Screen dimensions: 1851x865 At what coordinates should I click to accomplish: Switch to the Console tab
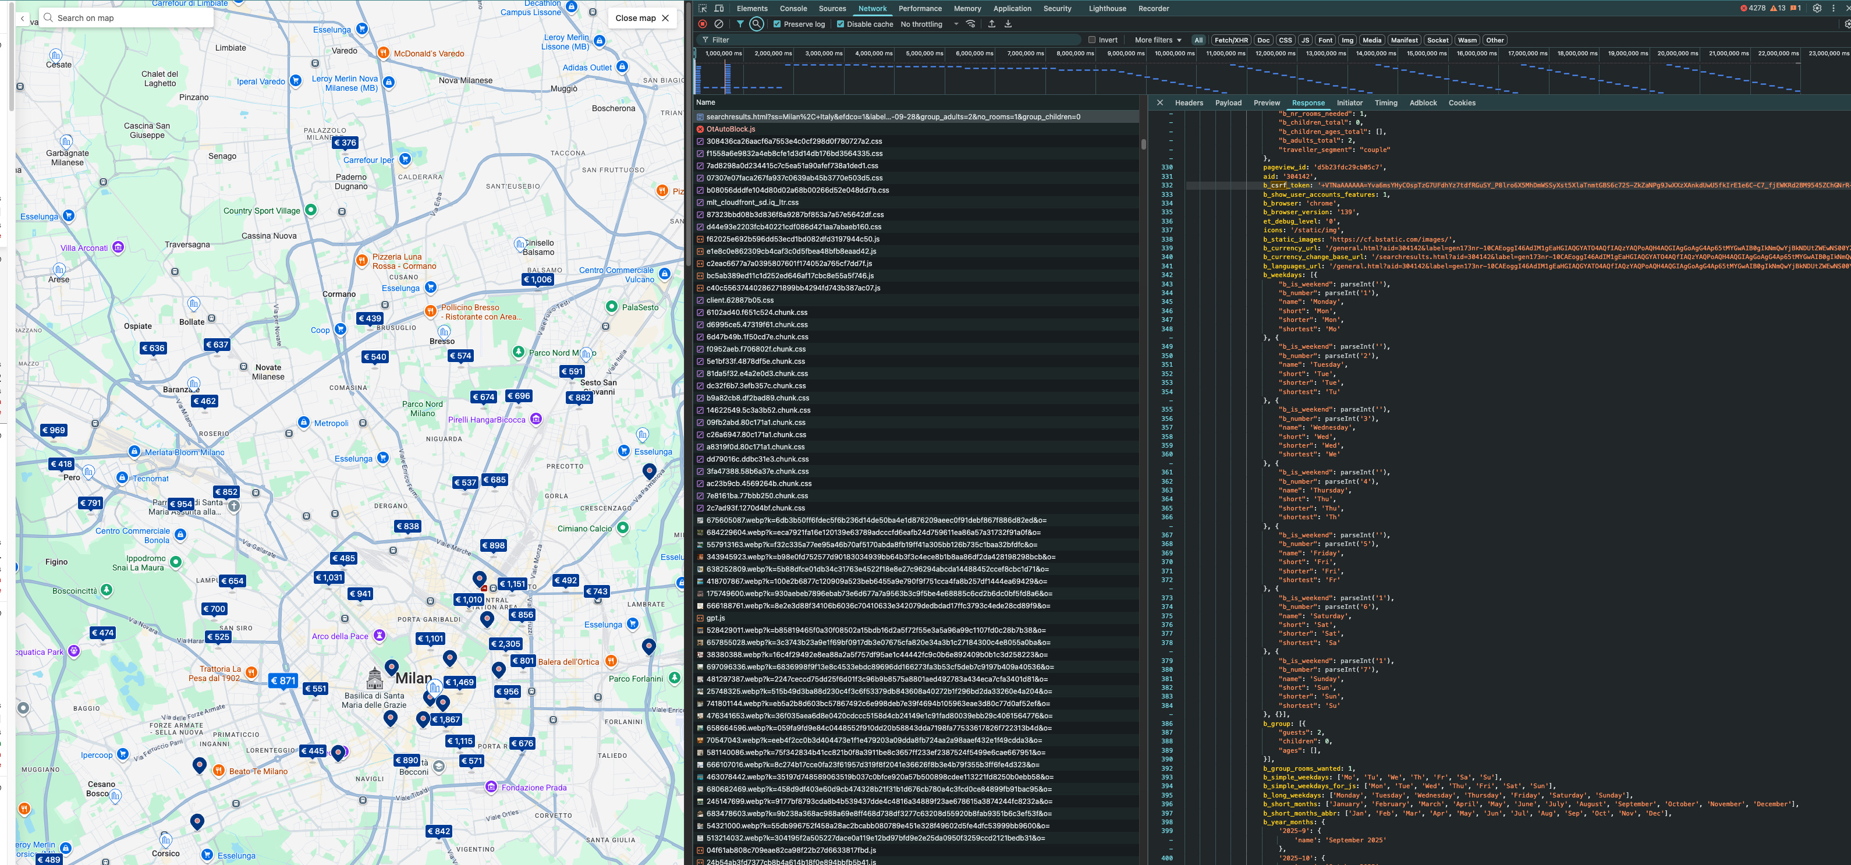793,9
